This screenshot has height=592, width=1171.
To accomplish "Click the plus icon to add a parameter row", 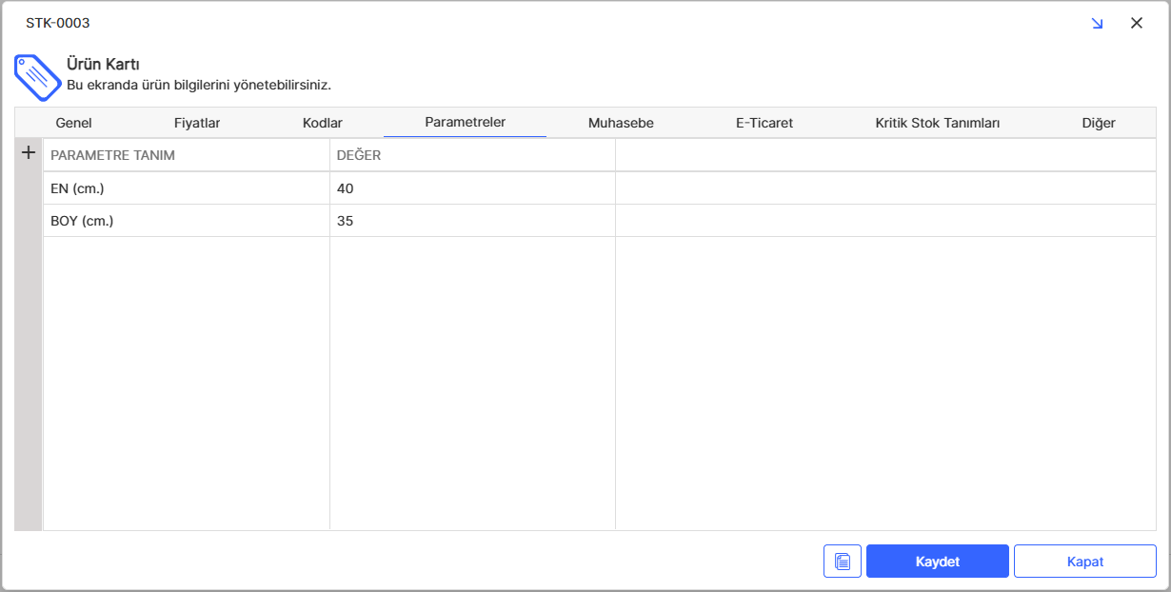I will pos(29,153).
